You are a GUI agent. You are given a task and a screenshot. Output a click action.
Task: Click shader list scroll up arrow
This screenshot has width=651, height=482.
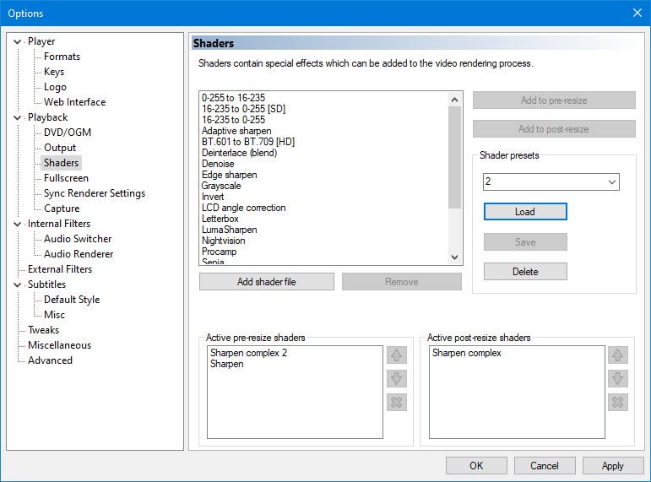tap(454, 100)
